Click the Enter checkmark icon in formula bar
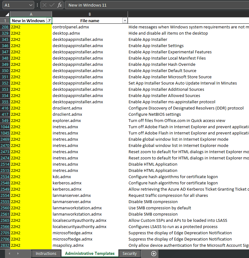249x258 pixels. coord(52,5)
